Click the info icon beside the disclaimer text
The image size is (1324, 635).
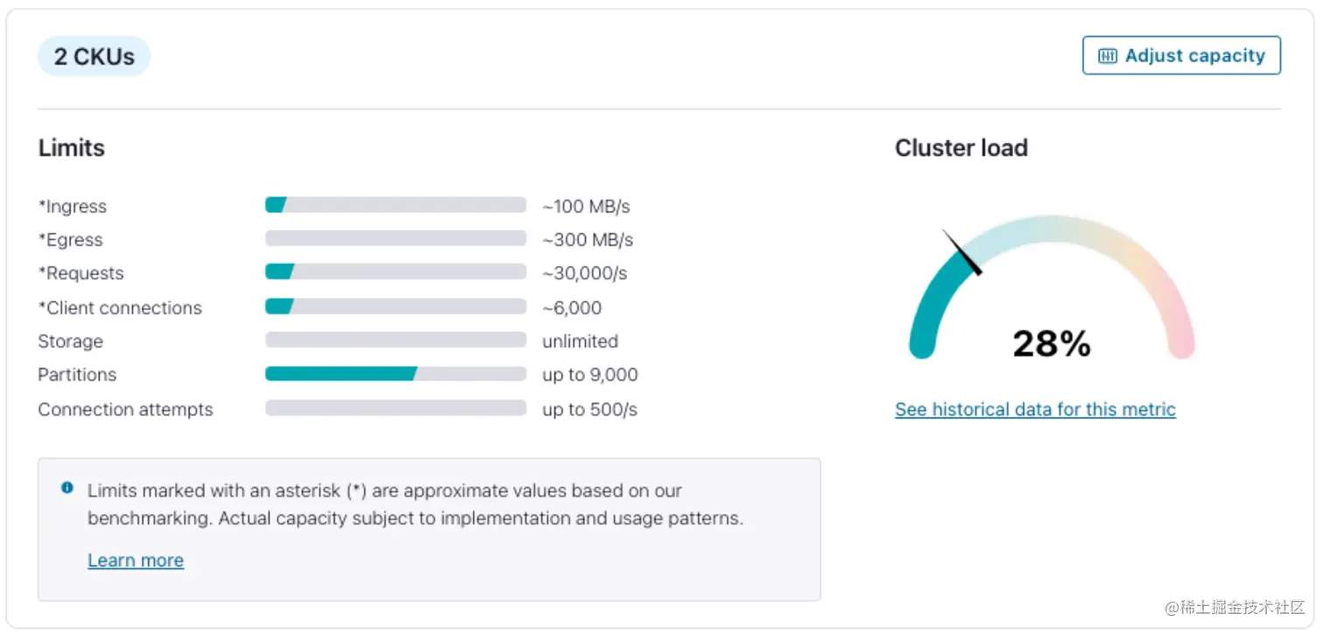[67, 489]
